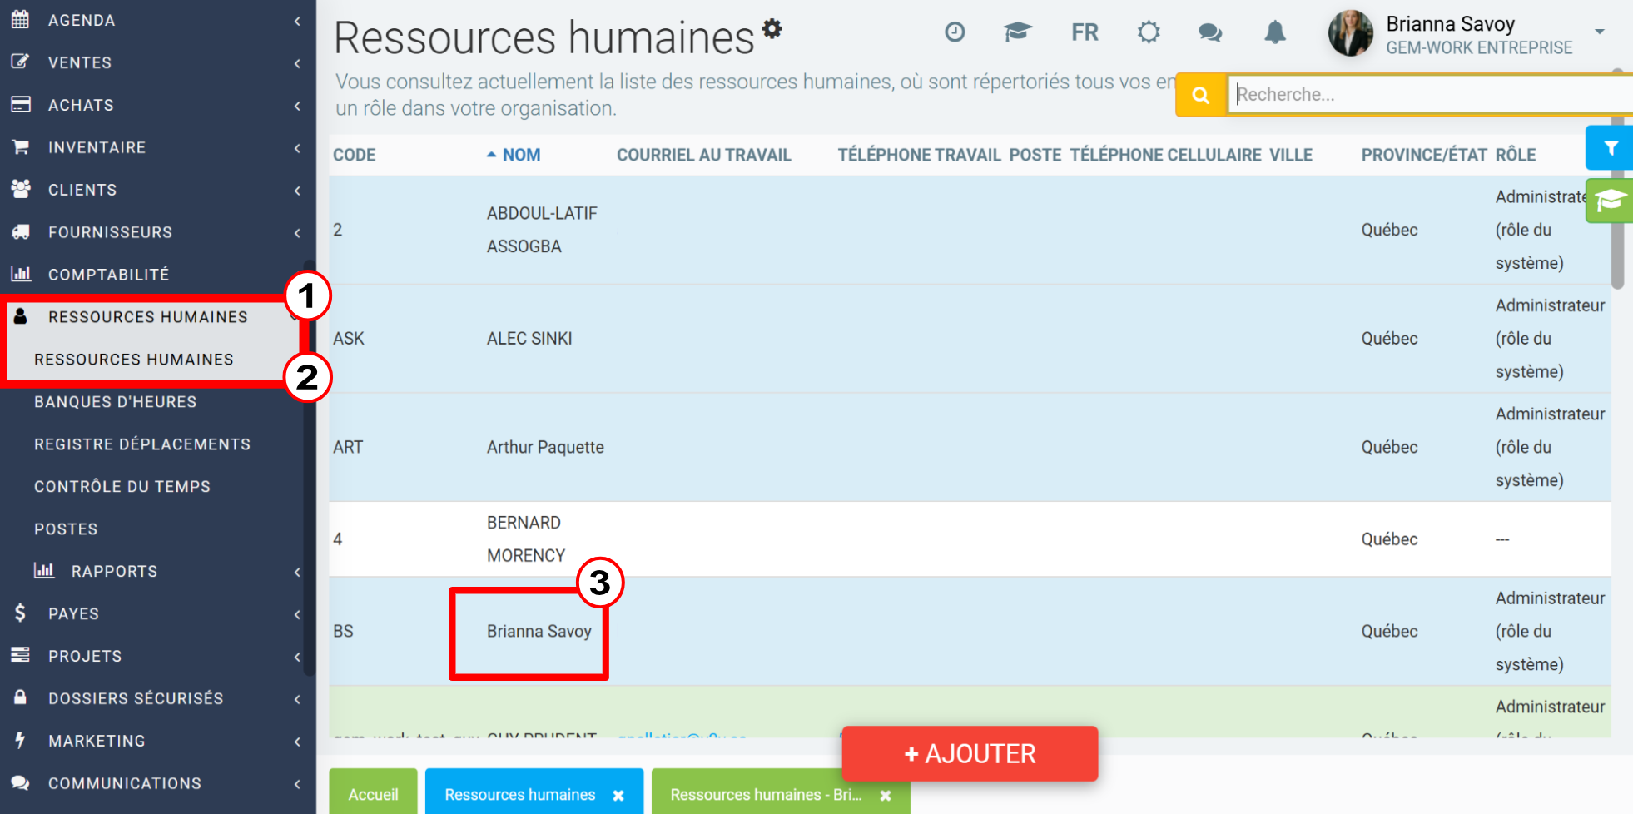Open the blue filter funnel button

click(1610, 148)
